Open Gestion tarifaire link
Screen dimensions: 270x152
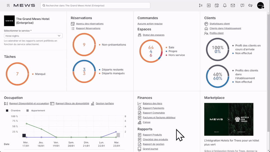pos(105,104)
